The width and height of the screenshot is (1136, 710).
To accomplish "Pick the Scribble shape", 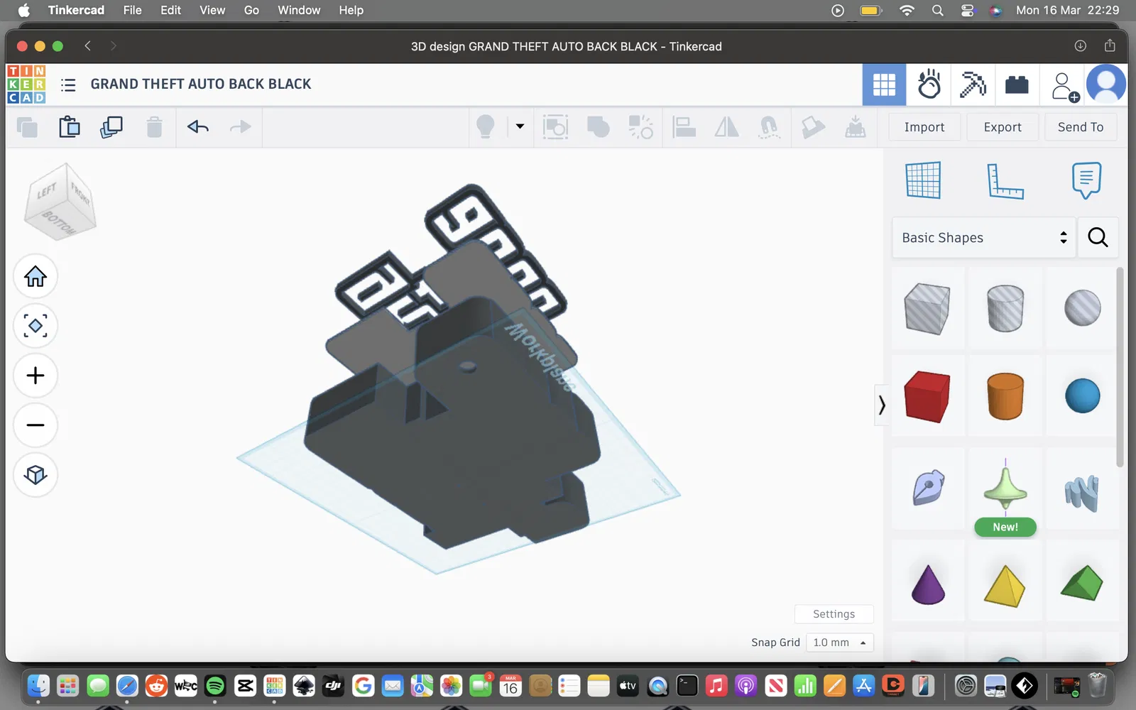I will [x=928, y=487].
